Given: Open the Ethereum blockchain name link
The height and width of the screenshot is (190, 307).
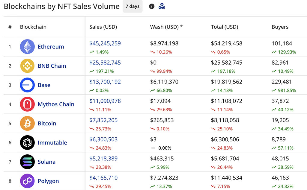Looking at the screenshot, I should coord(51,47).
